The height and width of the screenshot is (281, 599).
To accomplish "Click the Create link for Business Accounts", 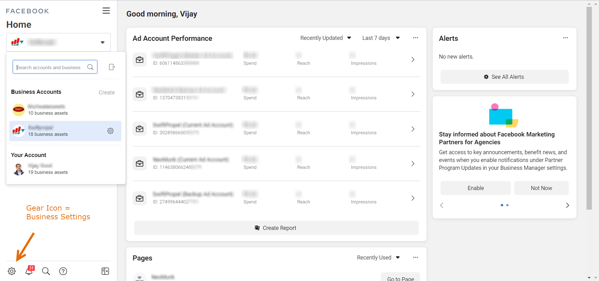I will [x=107, y=93].
